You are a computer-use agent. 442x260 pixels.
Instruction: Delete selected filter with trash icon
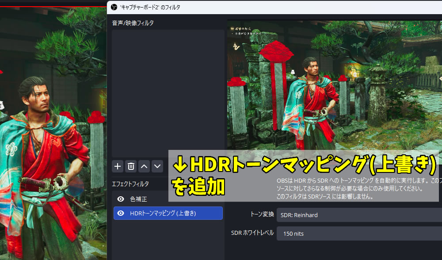point(131,166)
